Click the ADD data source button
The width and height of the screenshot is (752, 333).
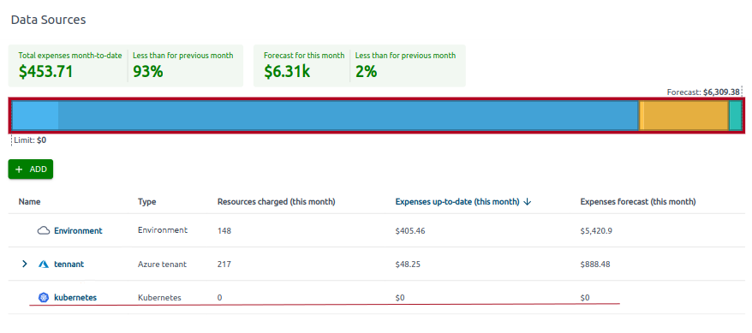pyautogui.click(x=31, y=169)
